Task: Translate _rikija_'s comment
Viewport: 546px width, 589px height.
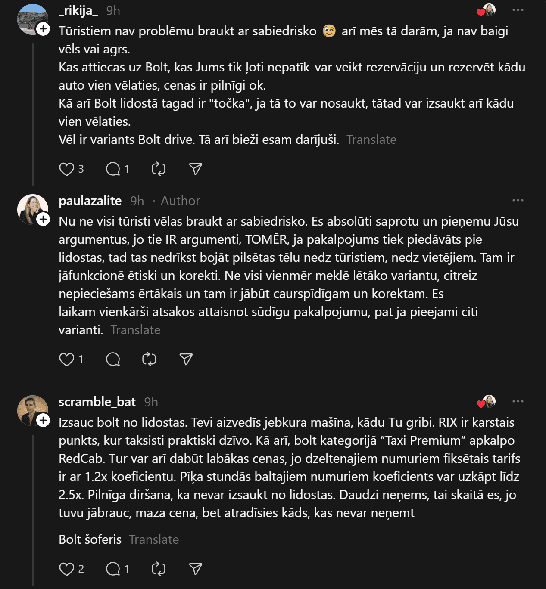Action: coord(371,139)
